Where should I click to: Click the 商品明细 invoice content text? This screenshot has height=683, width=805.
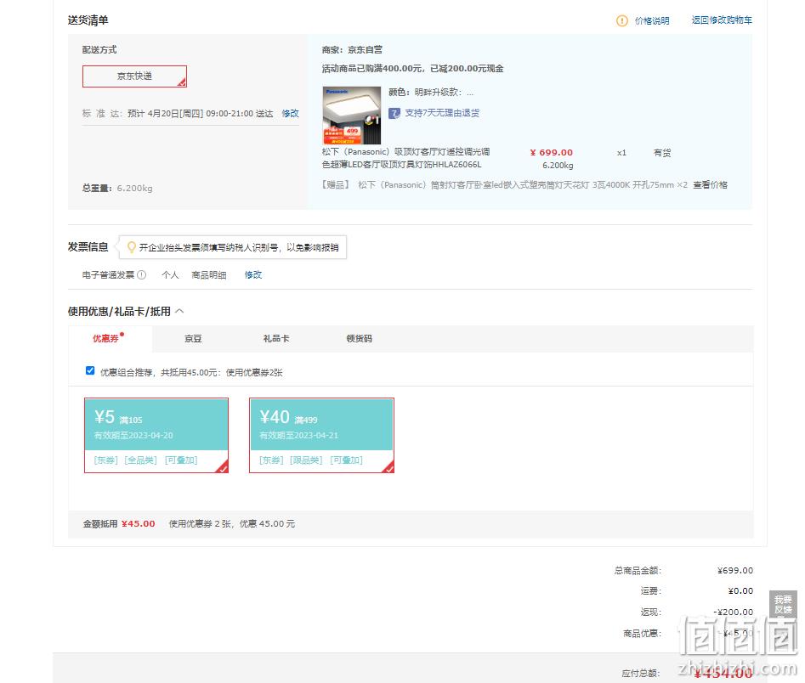point(209,275)
